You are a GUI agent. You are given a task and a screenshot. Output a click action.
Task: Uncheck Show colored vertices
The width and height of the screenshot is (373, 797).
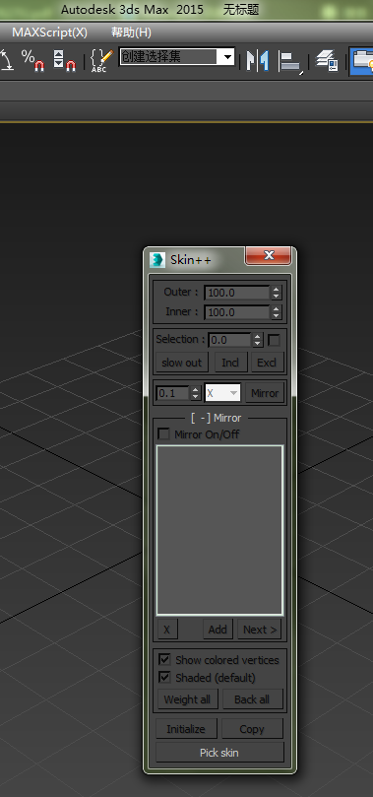point(164,660)
